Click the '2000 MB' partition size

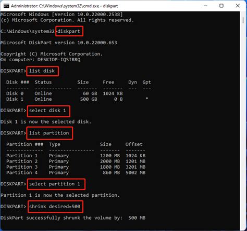pos(110,161)
